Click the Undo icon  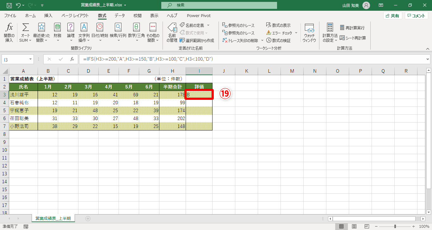click(18, 5)
